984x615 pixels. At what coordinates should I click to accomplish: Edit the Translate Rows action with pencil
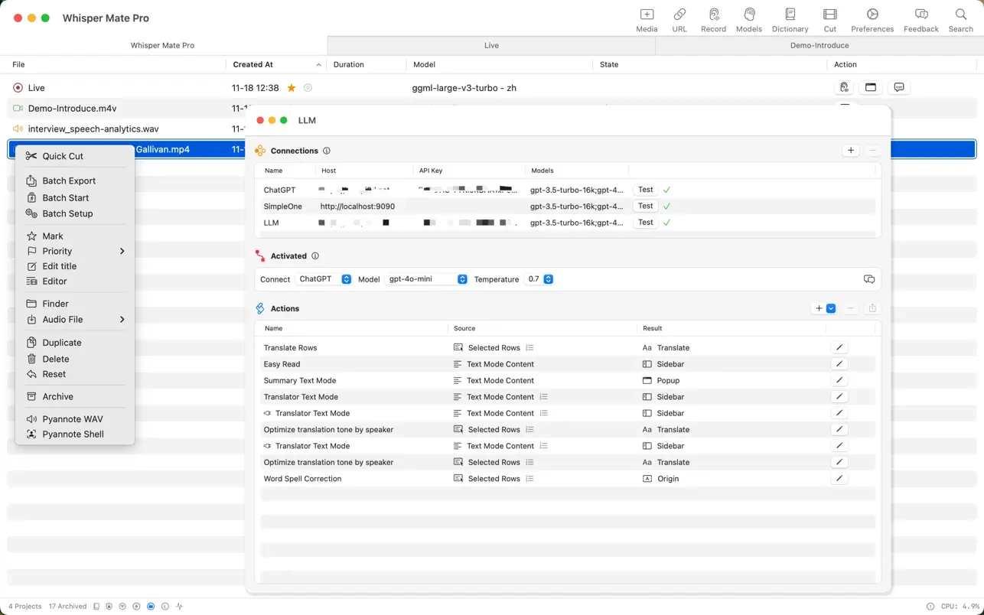pyautogui.click(x=839, y=347)
